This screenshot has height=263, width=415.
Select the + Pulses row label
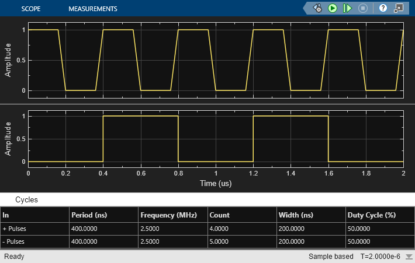(x=14, y=229)
